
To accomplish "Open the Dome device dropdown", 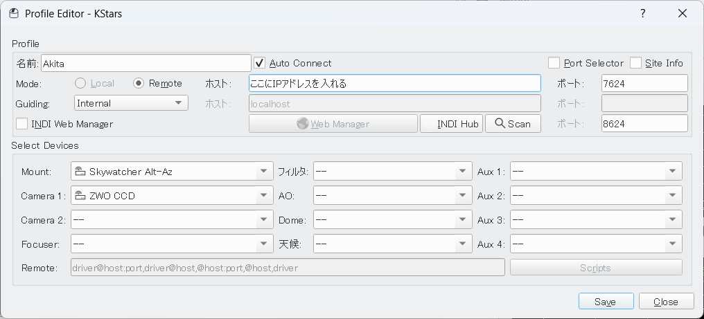I will (x=393, y=220).
